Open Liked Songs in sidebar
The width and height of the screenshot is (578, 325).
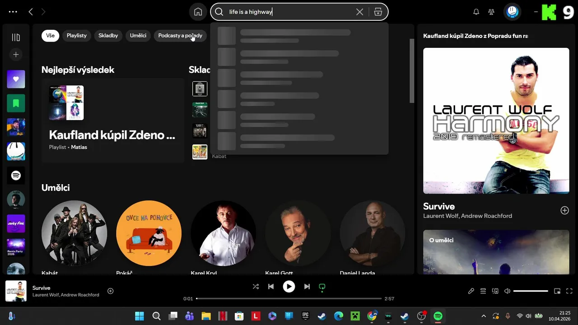(x=16, y=79)
